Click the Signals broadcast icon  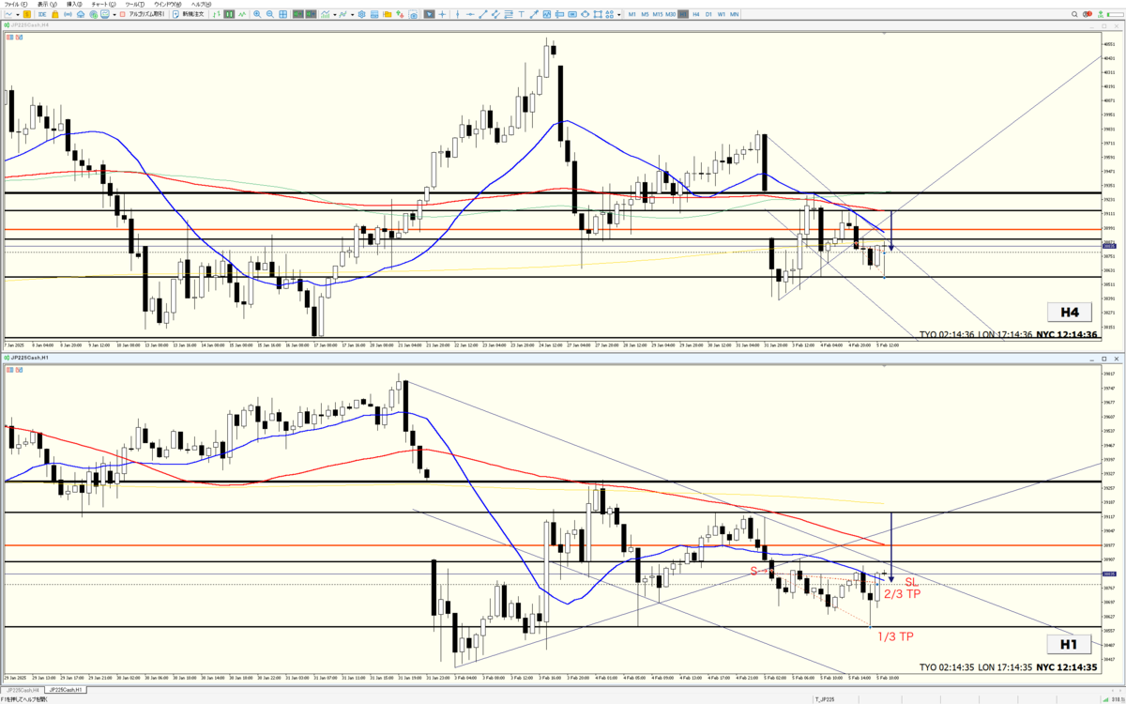(x=68, y=14)
